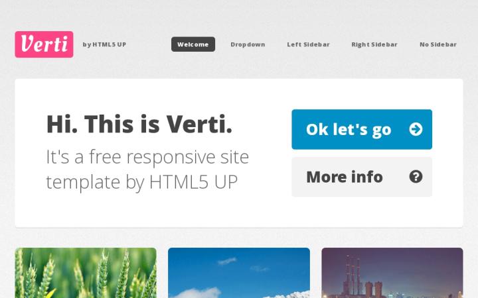Open the Welcome nav item
The image size is (478, 298).
point(193,44)
